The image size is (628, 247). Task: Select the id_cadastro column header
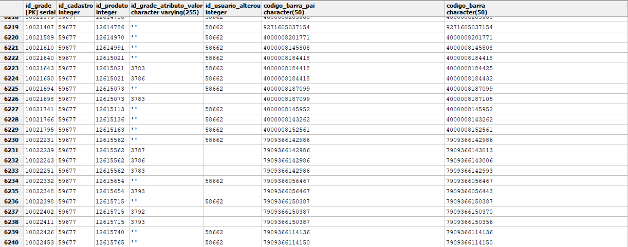point(75,8)
